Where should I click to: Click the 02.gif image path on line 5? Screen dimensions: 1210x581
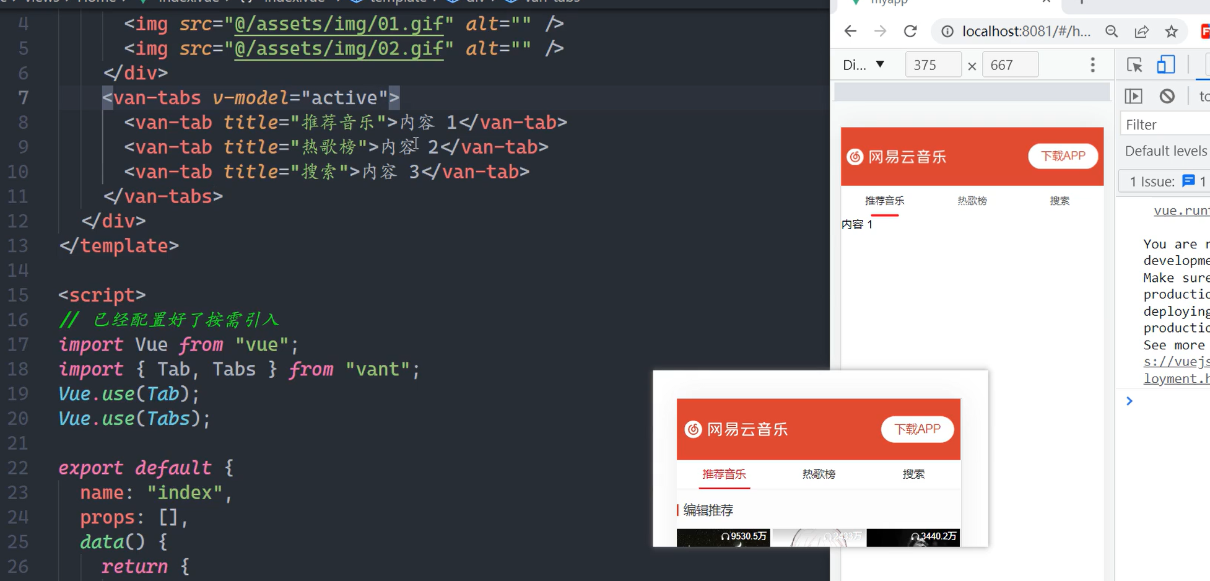pyautogui.click(x=339, y=48)
